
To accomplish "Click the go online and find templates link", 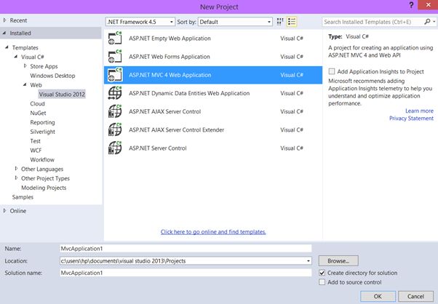I will point(213,232).
